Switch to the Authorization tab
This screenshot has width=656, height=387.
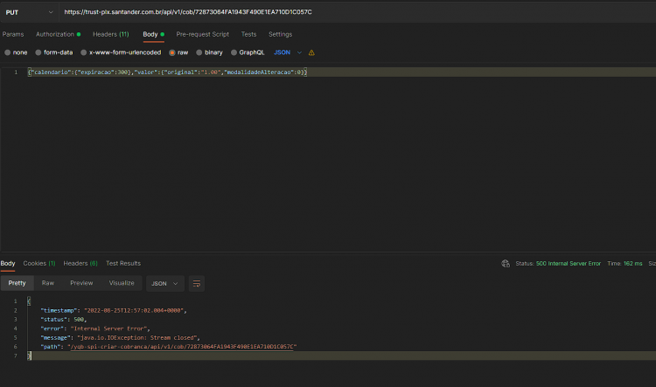(58, 34)
